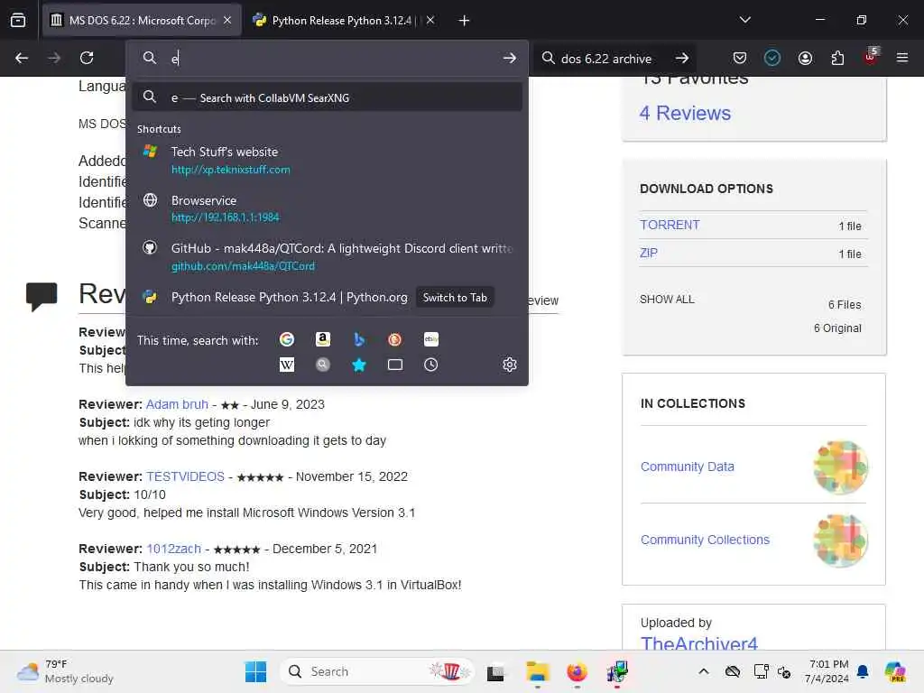
Task: Search this time with eBay
Action: [x=430, y=339]
